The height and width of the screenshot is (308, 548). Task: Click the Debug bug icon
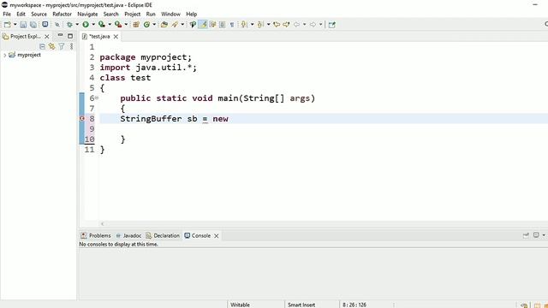pos(69,25)
